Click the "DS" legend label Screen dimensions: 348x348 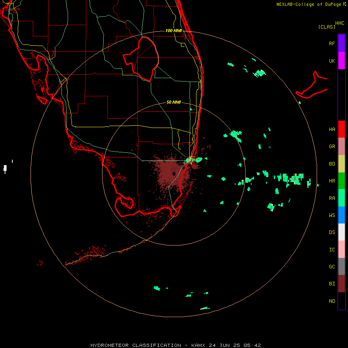point(332,232)
